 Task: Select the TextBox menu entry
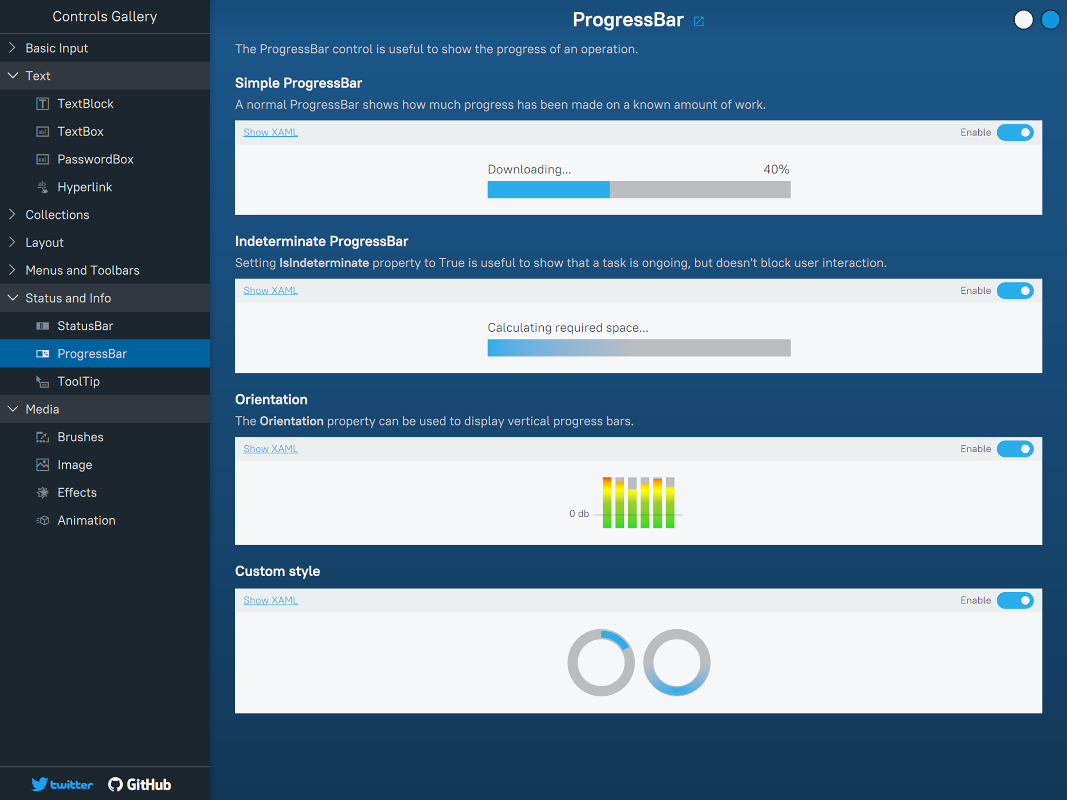(x=80, y=131)
